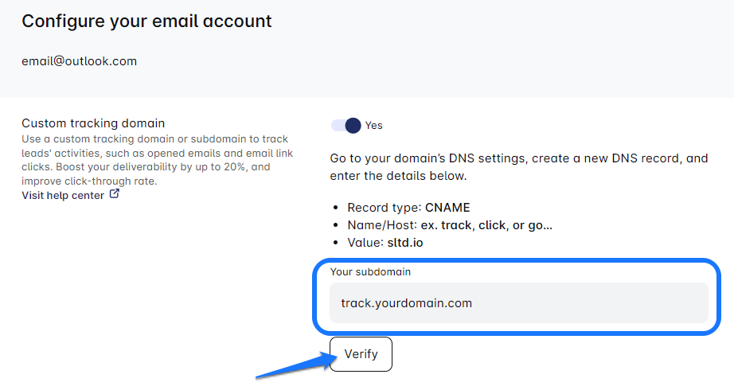Click the Value bullet label
Screen dimensions: 734x386
(364, 244)
